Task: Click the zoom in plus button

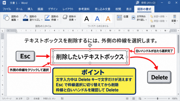Action: coord(169,98)
